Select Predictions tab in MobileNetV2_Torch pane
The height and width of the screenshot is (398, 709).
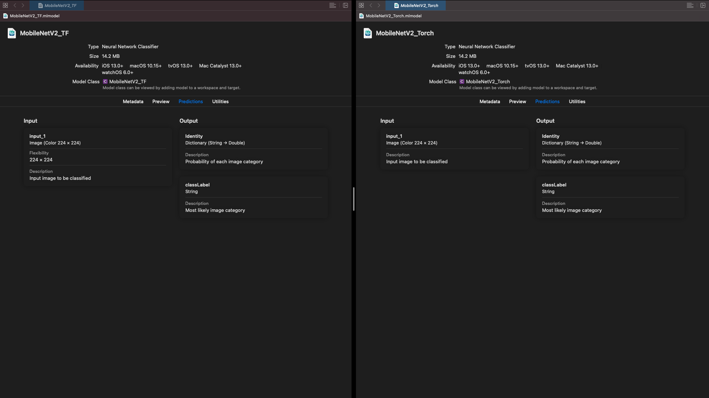[x=547, y=101]
